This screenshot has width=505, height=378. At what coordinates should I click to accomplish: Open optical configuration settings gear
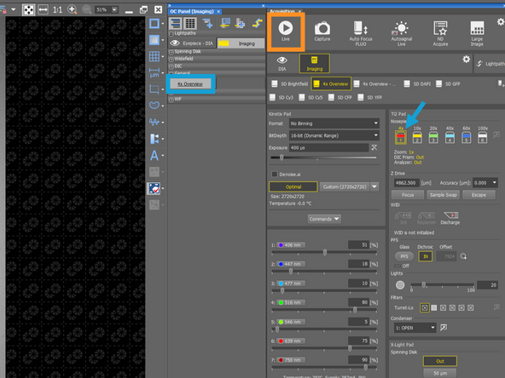pos(466,59)
